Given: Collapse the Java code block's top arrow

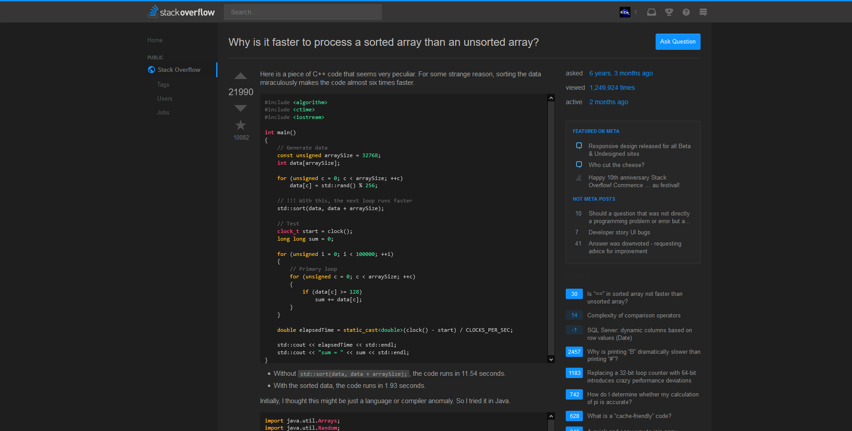Looking at the screenshot, I should (x=550, y=416).
